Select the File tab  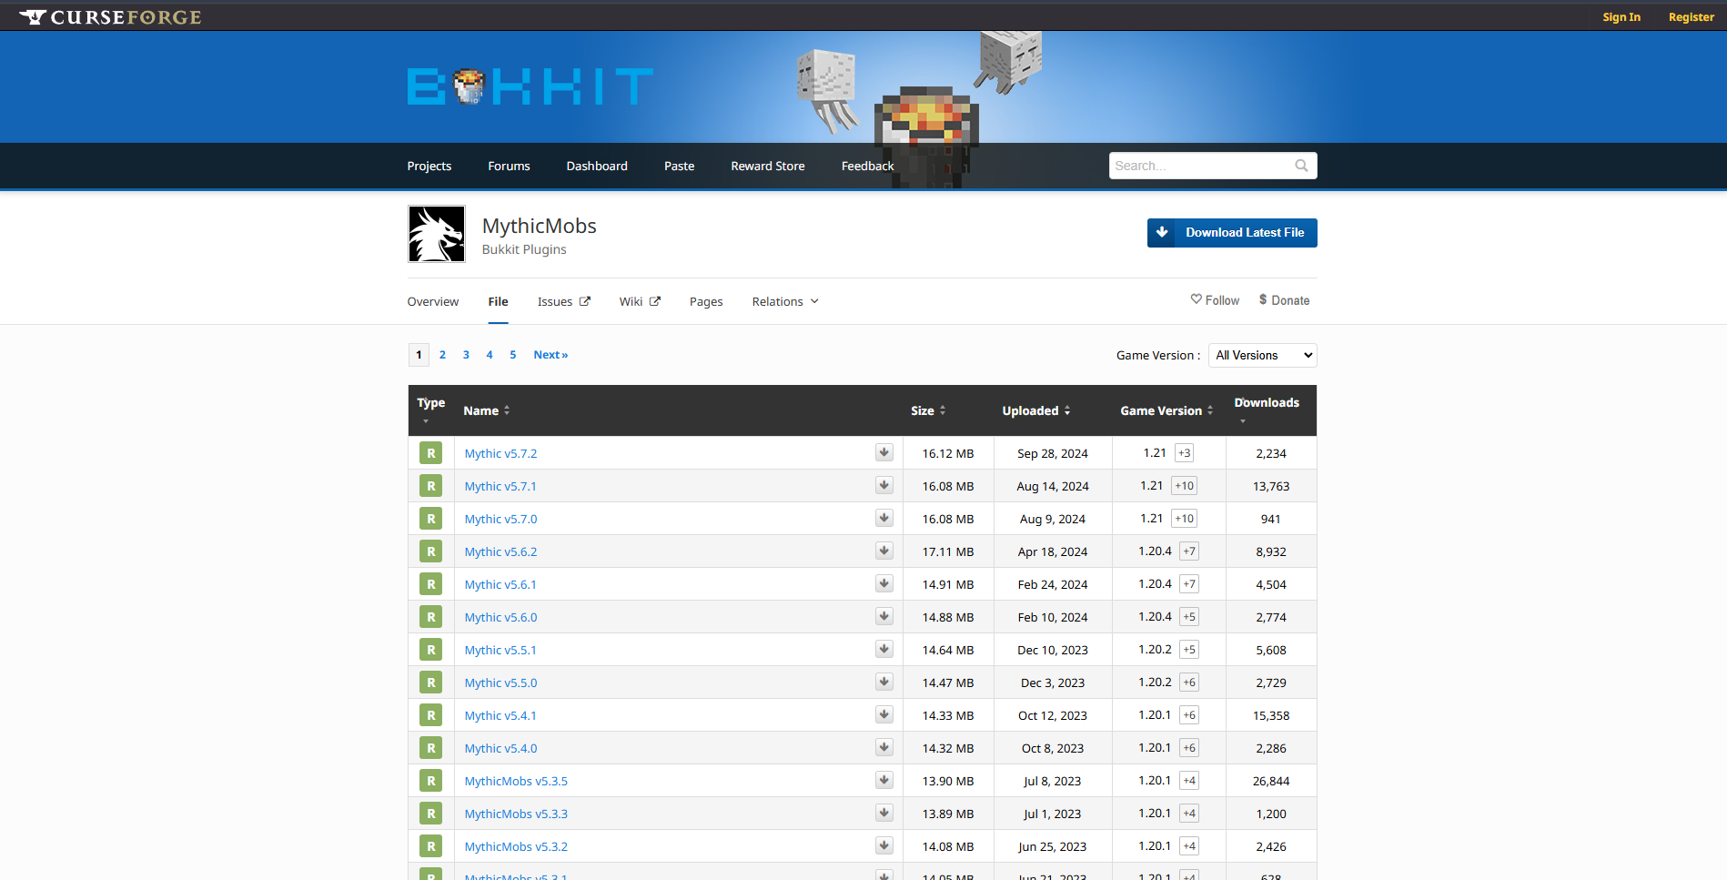[x=498, y=301]
